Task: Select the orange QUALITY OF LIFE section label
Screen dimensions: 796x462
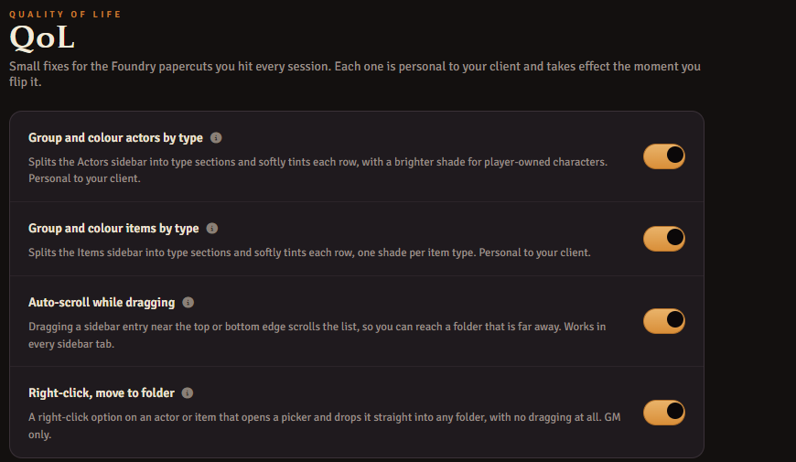Action: click(x=65, y=15)
